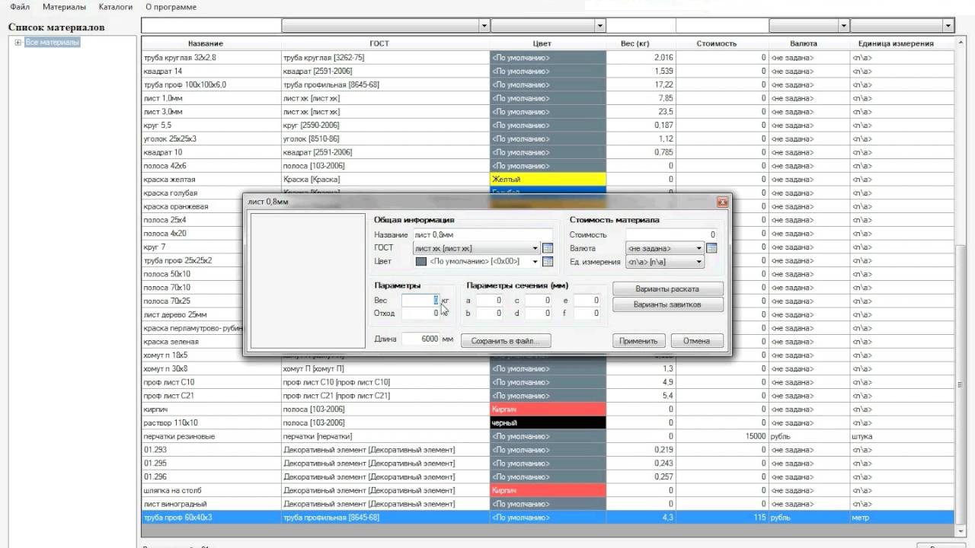Open the Цвет filter dropdown above the table
The width and height of the screenshot is (975, 548).
600,26
